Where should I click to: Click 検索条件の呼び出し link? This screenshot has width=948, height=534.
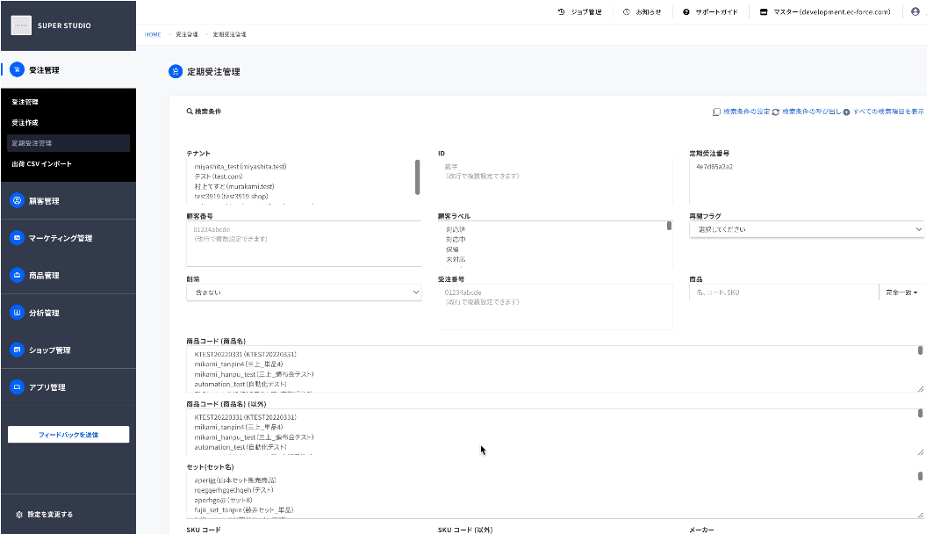coord(811,112)
